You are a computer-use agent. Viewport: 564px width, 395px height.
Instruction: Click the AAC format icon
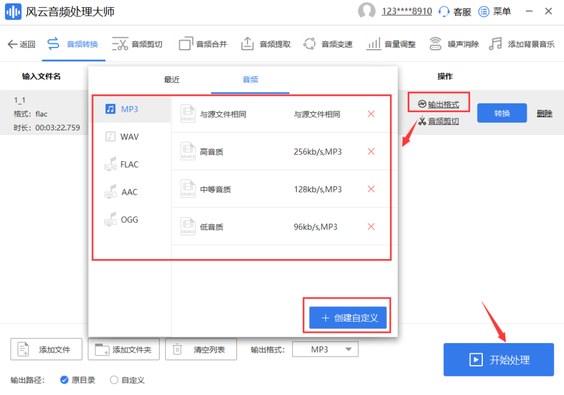pyautogui.click(x=111, y=191)
